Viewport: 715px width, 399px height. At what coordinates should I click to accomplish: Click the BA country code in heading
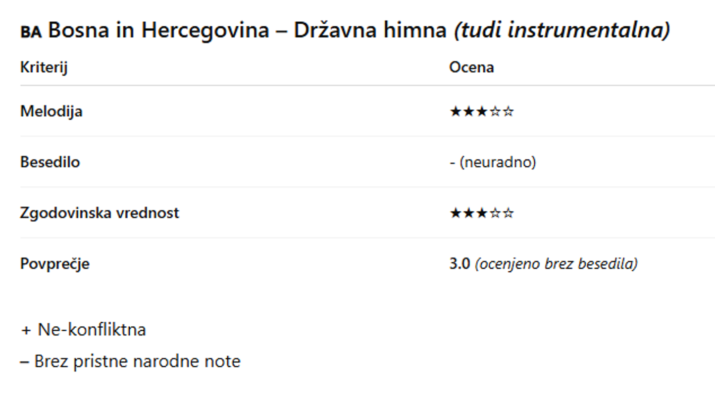click(x=31, y=32)
